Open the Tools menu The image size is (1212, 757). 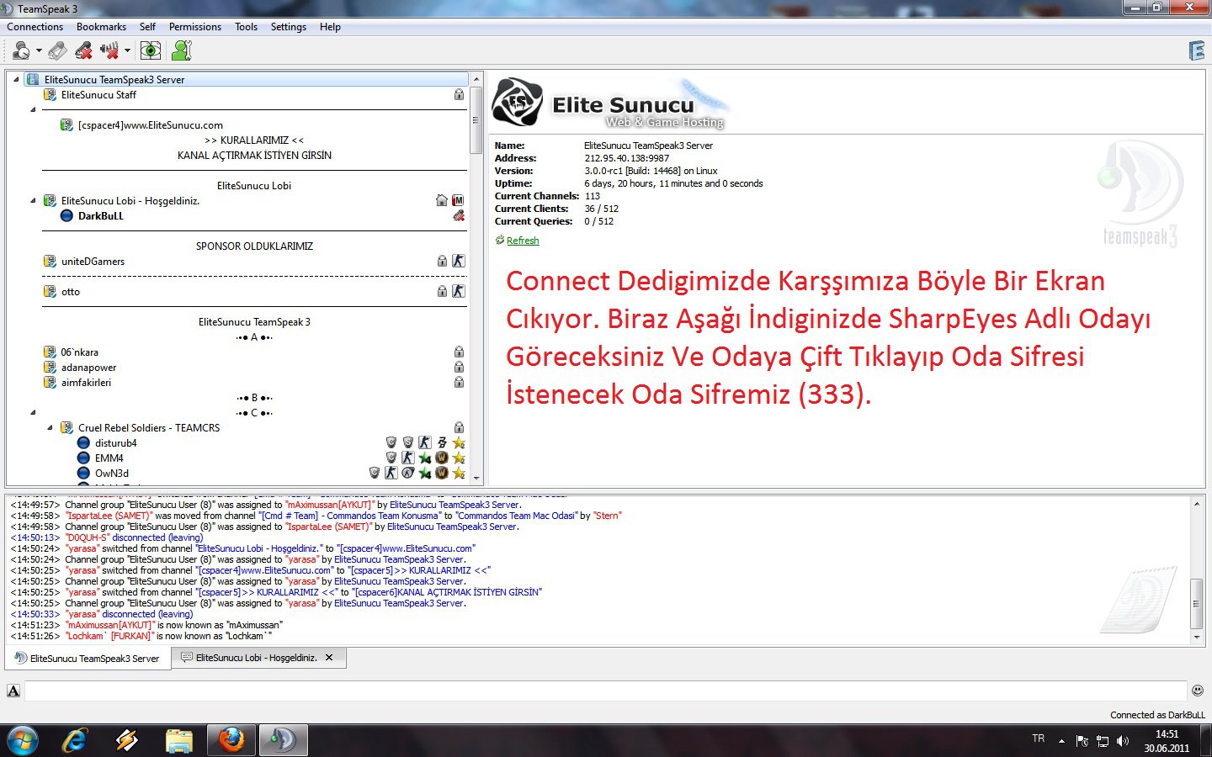tap(246, 27)
